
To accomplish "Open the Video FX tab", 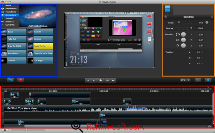I will pyautogui.click(x=10, y=18).
